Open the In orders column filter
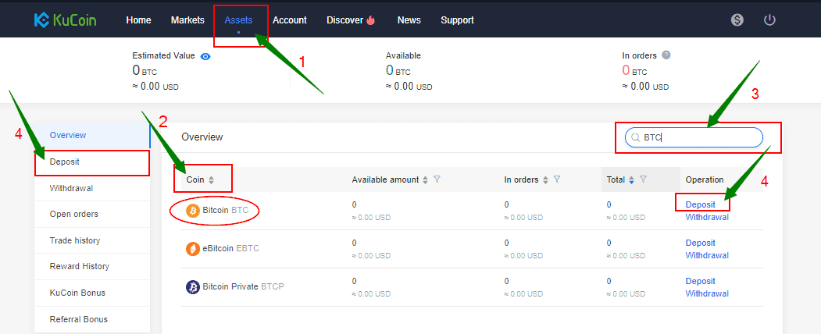Viewport: 821px width, 334px height. click(x=557, y=180)
